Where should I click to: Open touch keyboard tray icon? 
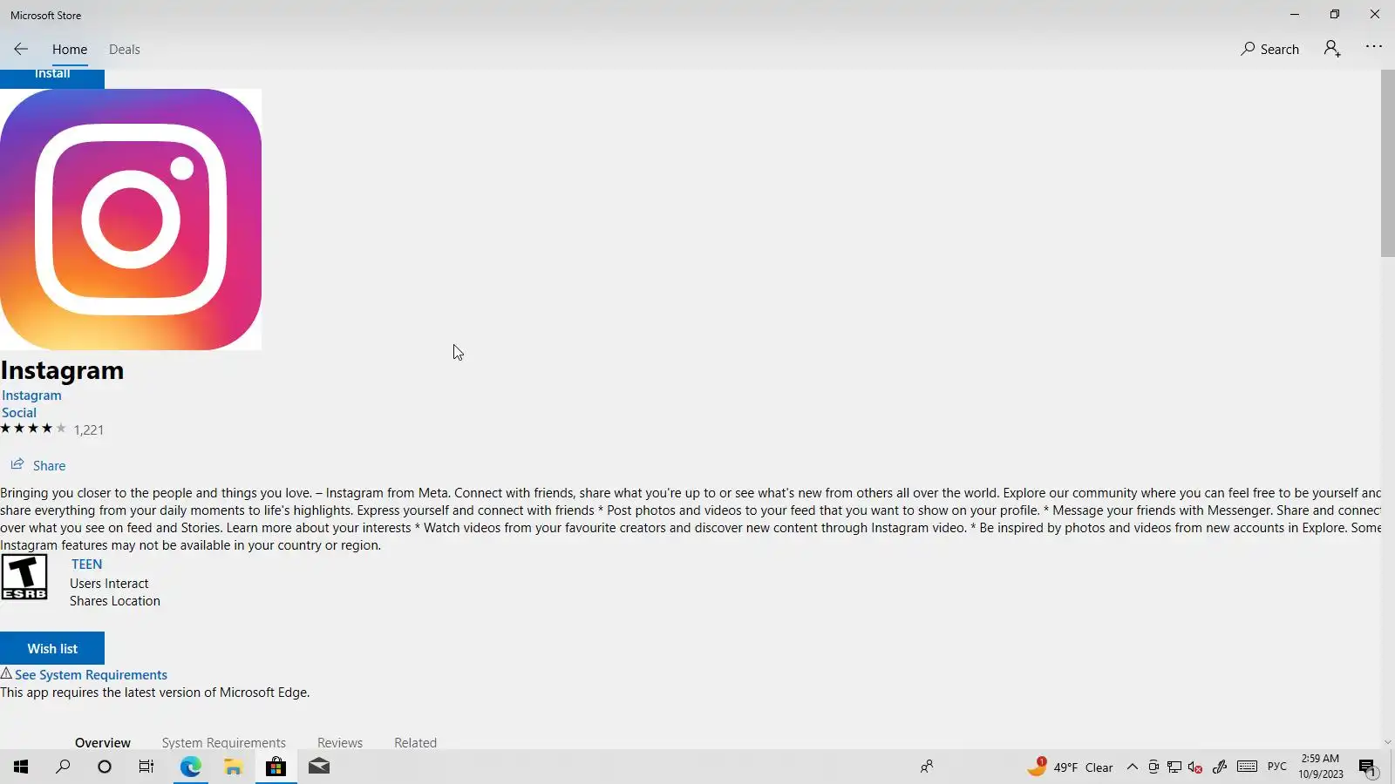[x=1247, y=767]
